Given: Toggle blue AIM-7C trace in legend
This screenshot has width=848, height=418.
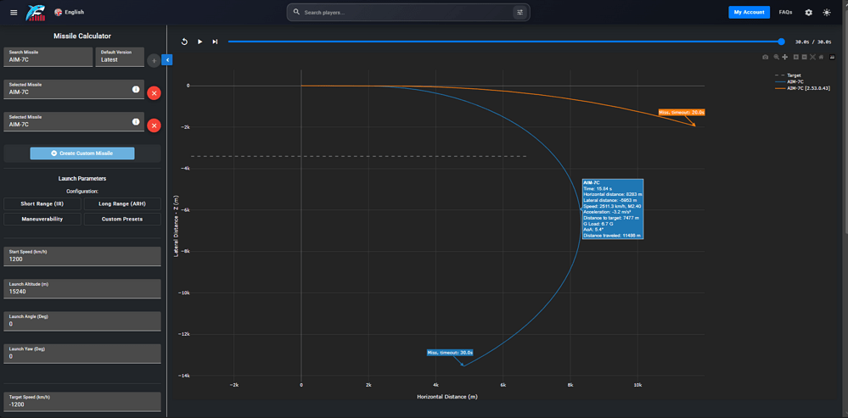Looking at the screenshot, I should (x=789, y=81).
